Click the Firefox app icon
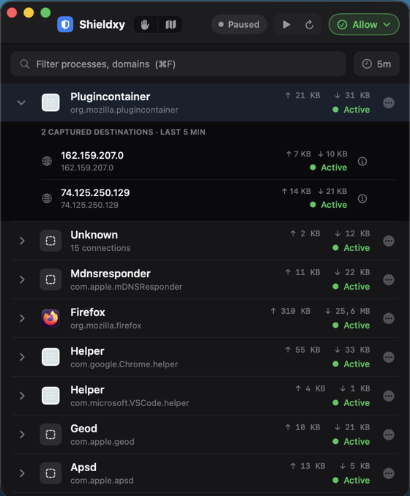Image resolution: width=410 pixels, height=496 pixels. pos(51,318)
